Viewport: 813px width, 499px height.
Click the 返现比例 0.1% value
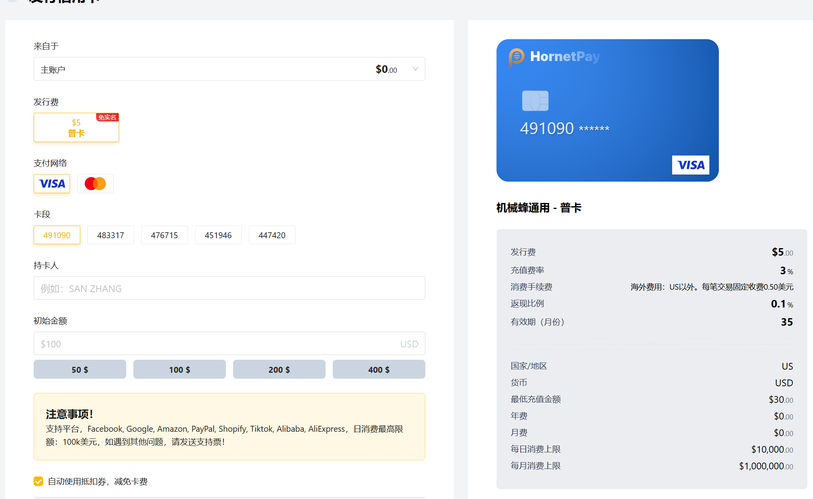pyautogui.click(x=782, y=304)
